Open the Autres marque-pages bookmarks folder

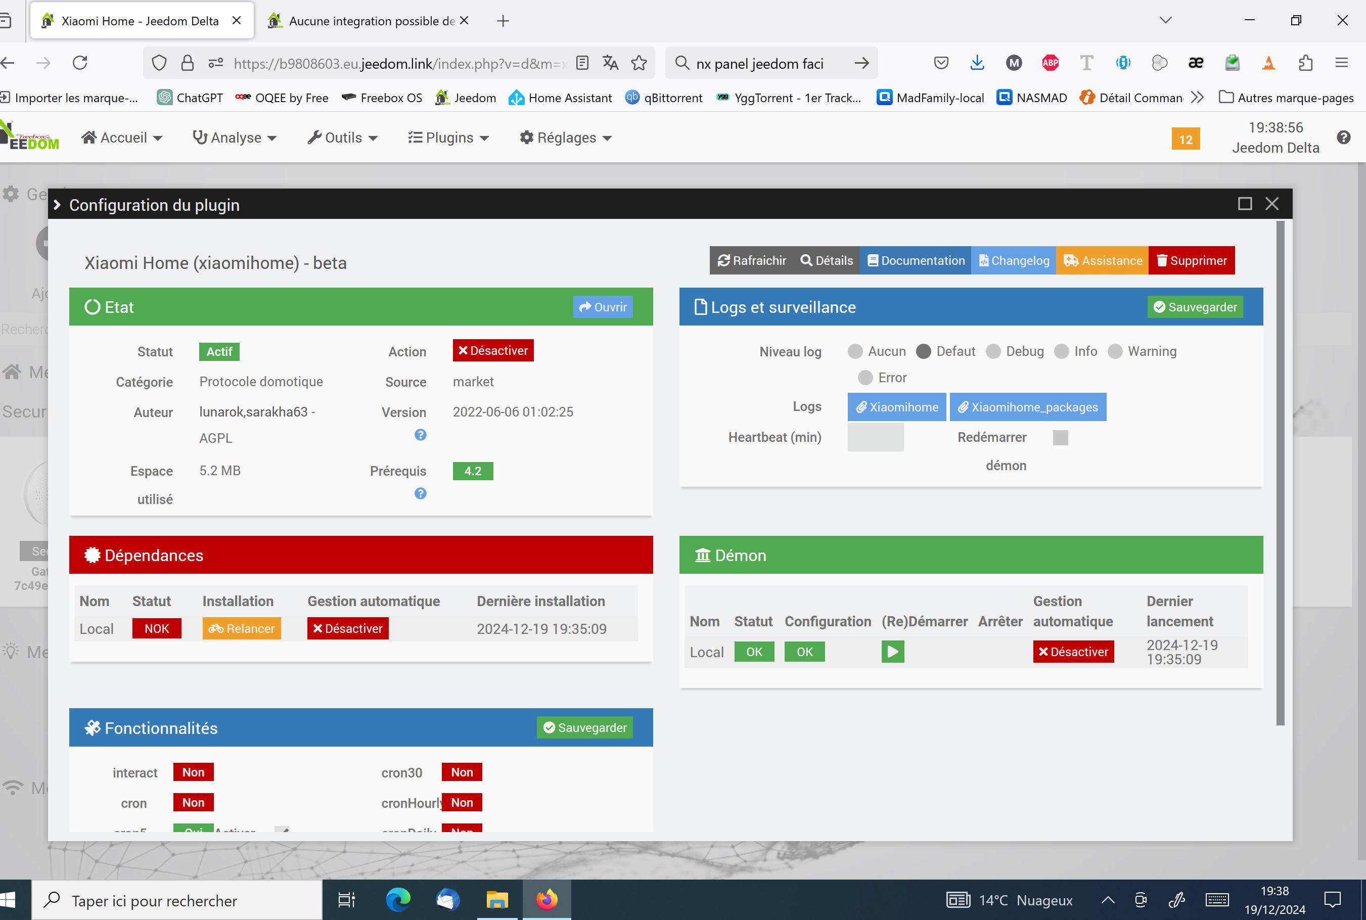click(1286, 98)
